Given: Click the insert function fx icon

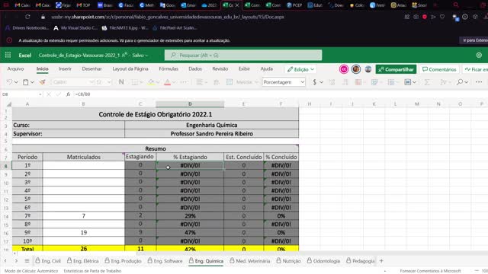Looking at the screenshot, I should pyautogui.click(x=68, y=94).
